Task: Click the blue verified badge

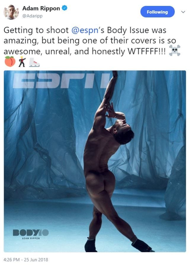Action: (65, 8)
